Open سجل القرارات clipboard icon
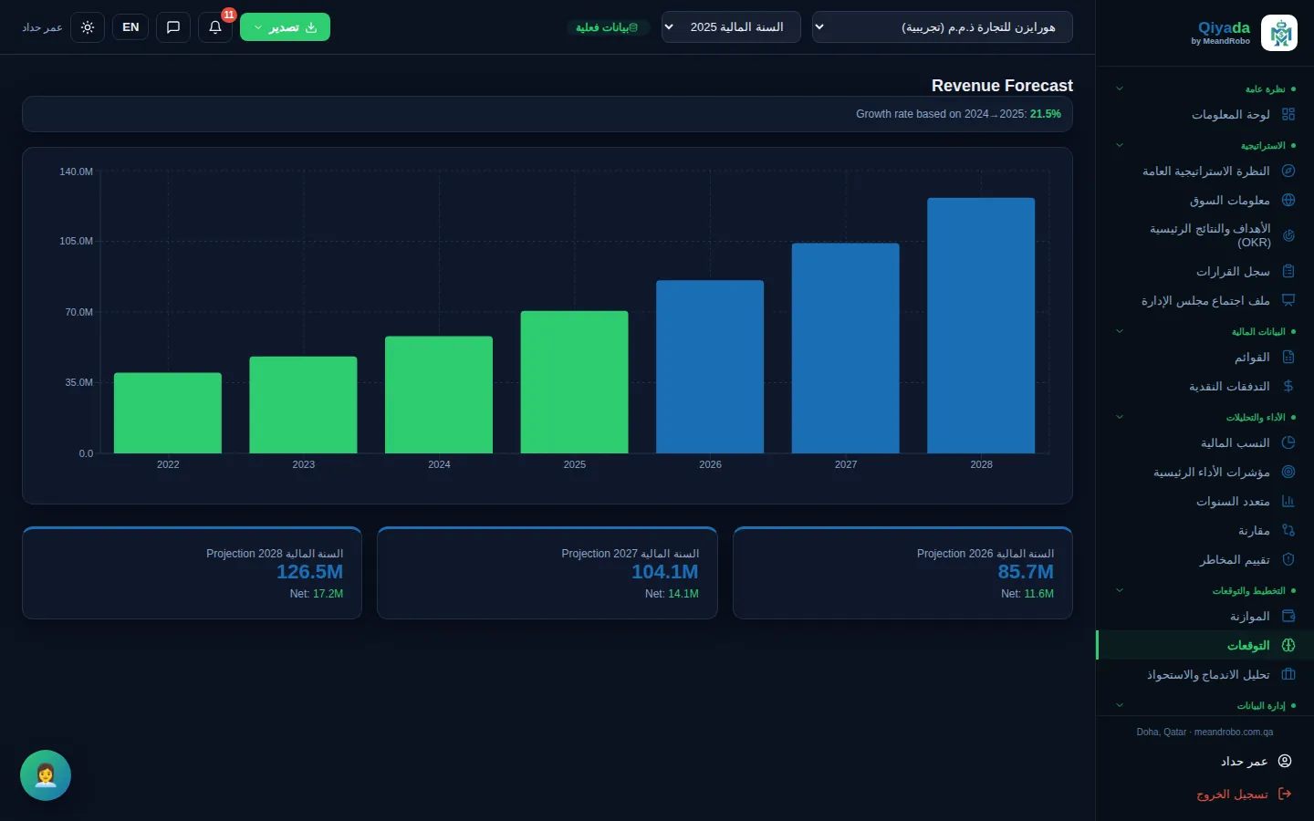Image resolution: width=1314 pixels, height=821 pixels. pos(1288,271)
